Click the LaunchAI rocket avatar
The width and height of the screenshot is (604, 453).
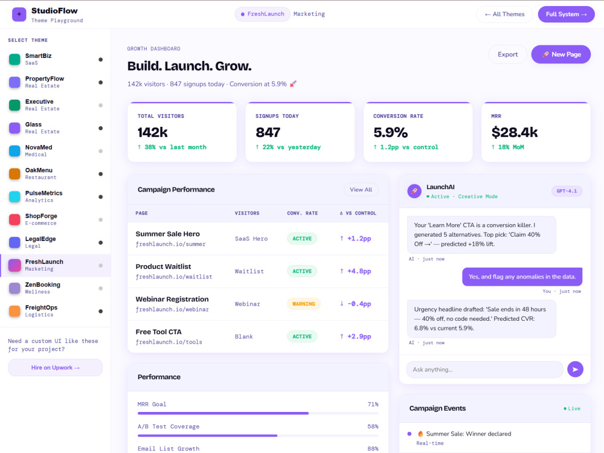[414, 191]
